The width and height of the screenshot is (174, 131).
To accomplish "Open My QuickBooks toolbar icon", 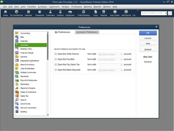I will tap(17, 13).
